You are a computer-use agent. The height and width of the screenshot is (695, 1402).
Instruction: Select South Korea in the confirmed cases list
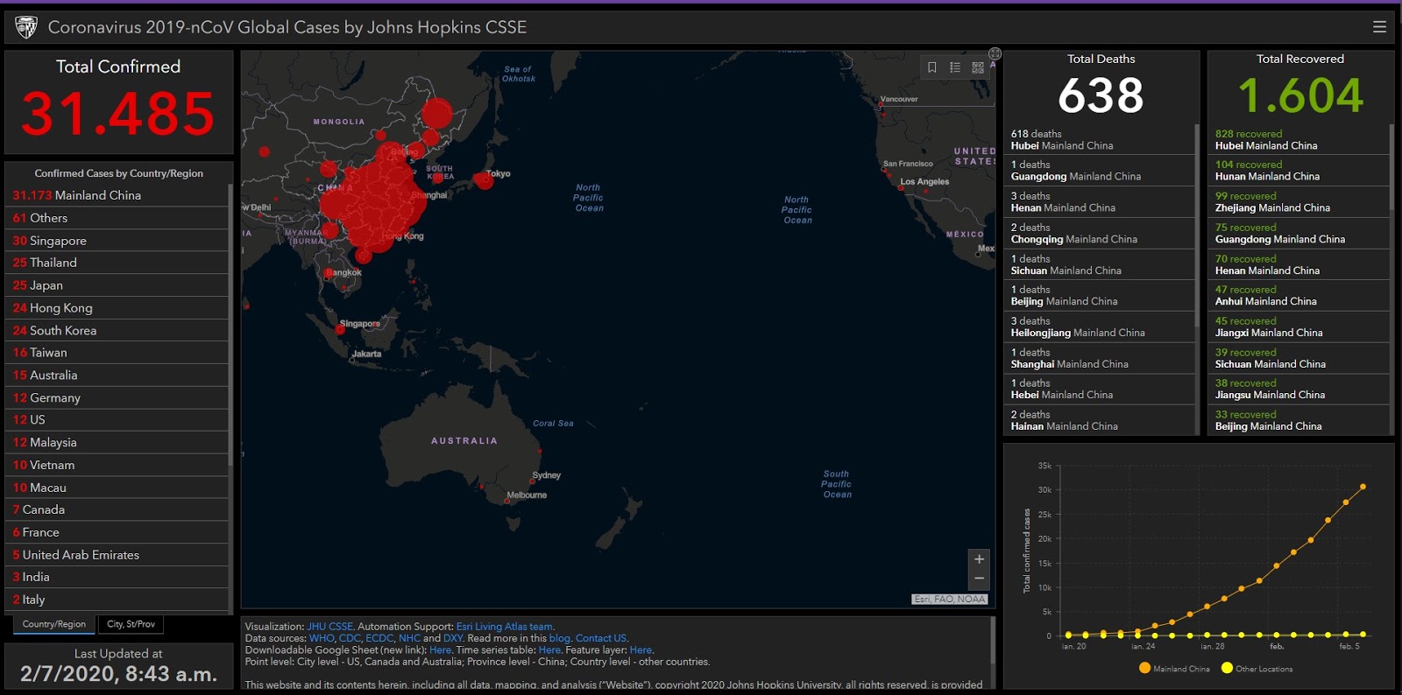117,330
